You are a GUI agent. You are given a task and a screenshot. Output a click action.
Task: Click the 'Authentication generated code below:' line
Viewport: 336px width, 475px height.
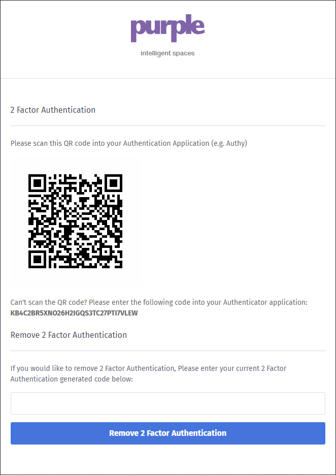pos(72,379)
